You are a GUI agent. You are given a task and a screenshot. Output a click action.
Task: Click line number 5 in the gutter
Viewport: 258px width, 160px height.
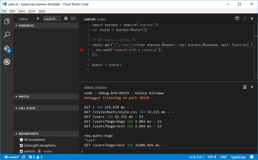click(88, 45)
